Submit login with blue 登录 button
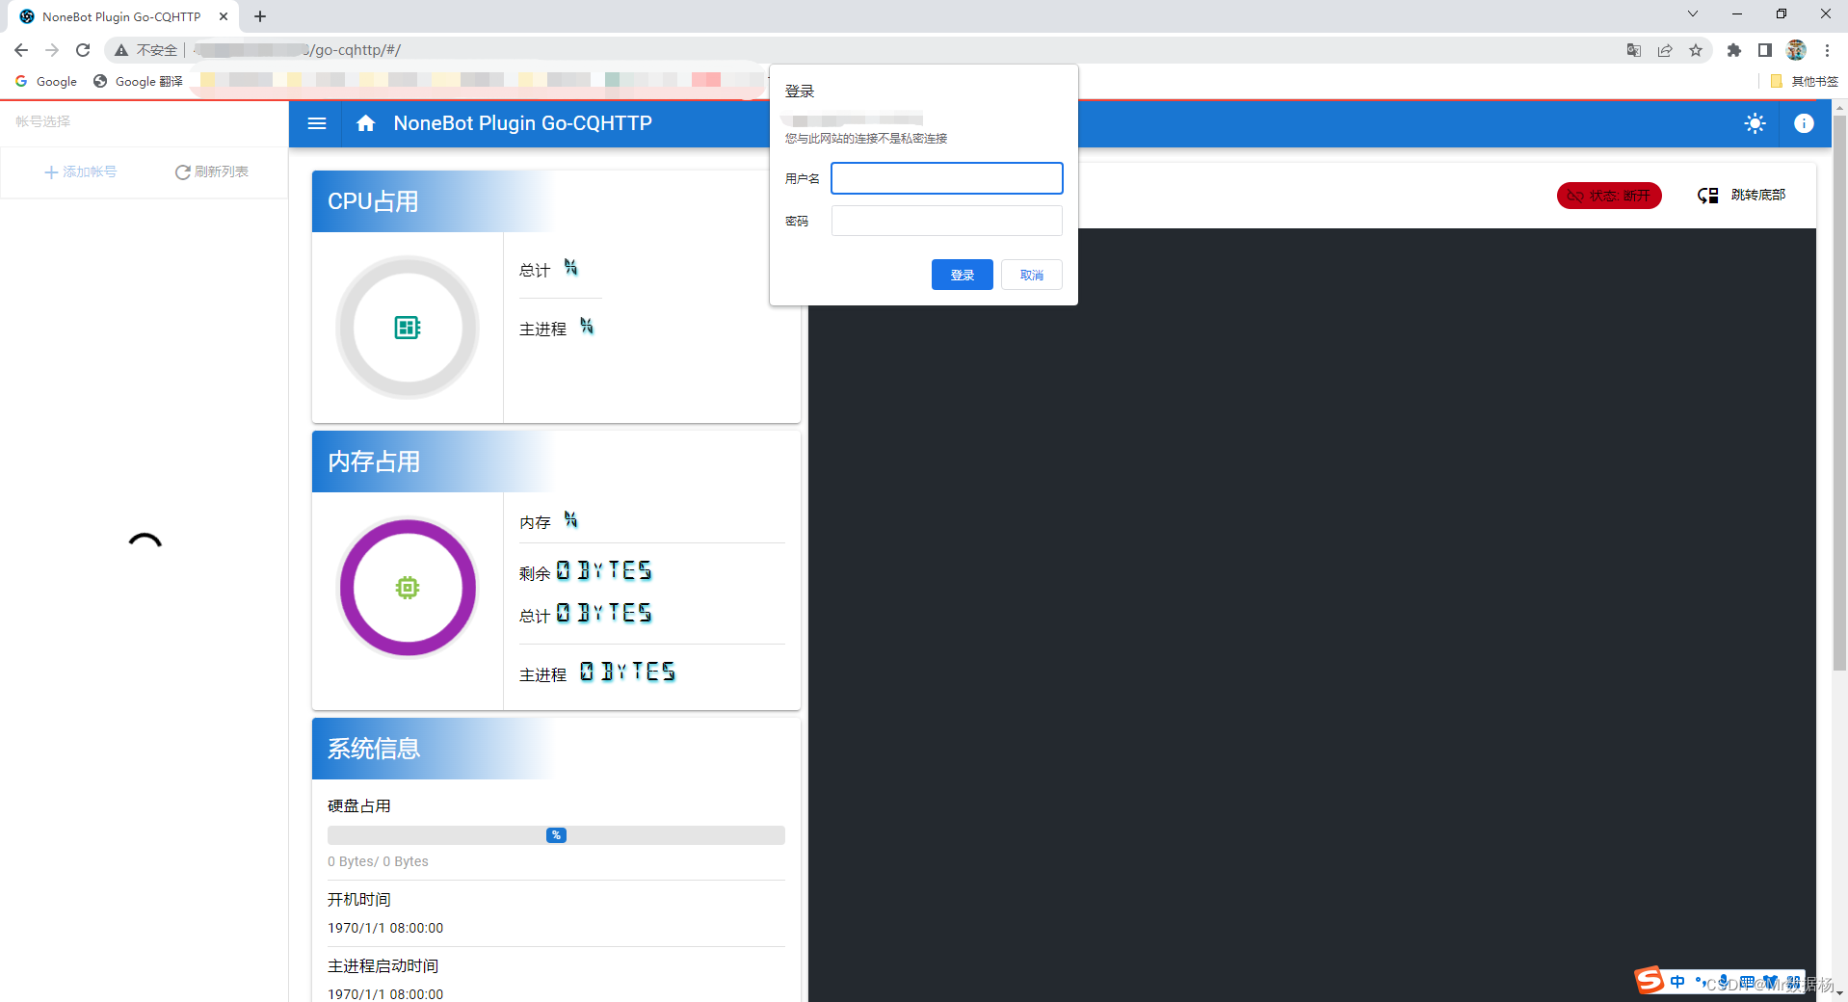 point(962,275)
